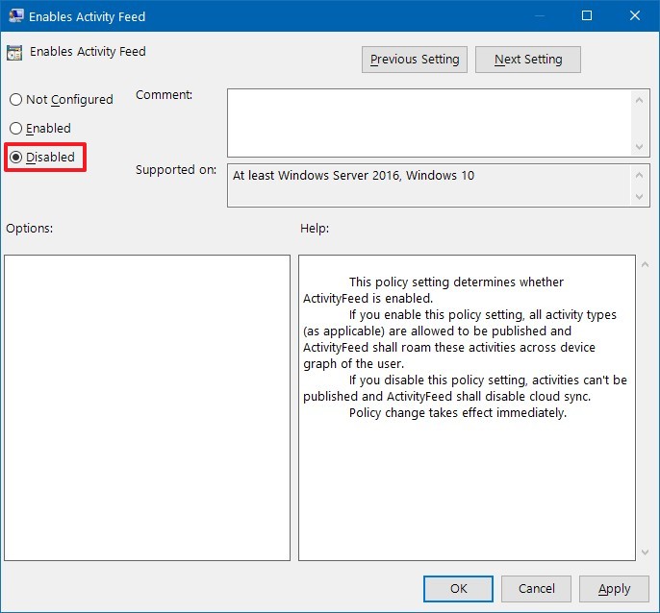
Task: Click the Comment box scroll up arrow
Action: (640, 100)
